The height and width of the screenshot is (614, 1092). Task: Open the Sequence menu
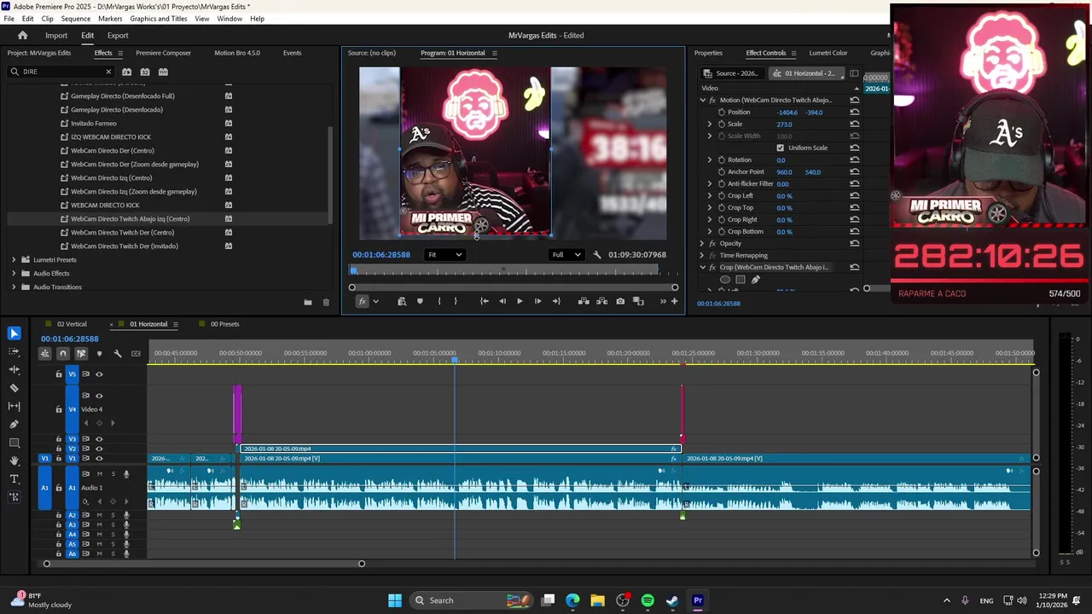[76, 19]
